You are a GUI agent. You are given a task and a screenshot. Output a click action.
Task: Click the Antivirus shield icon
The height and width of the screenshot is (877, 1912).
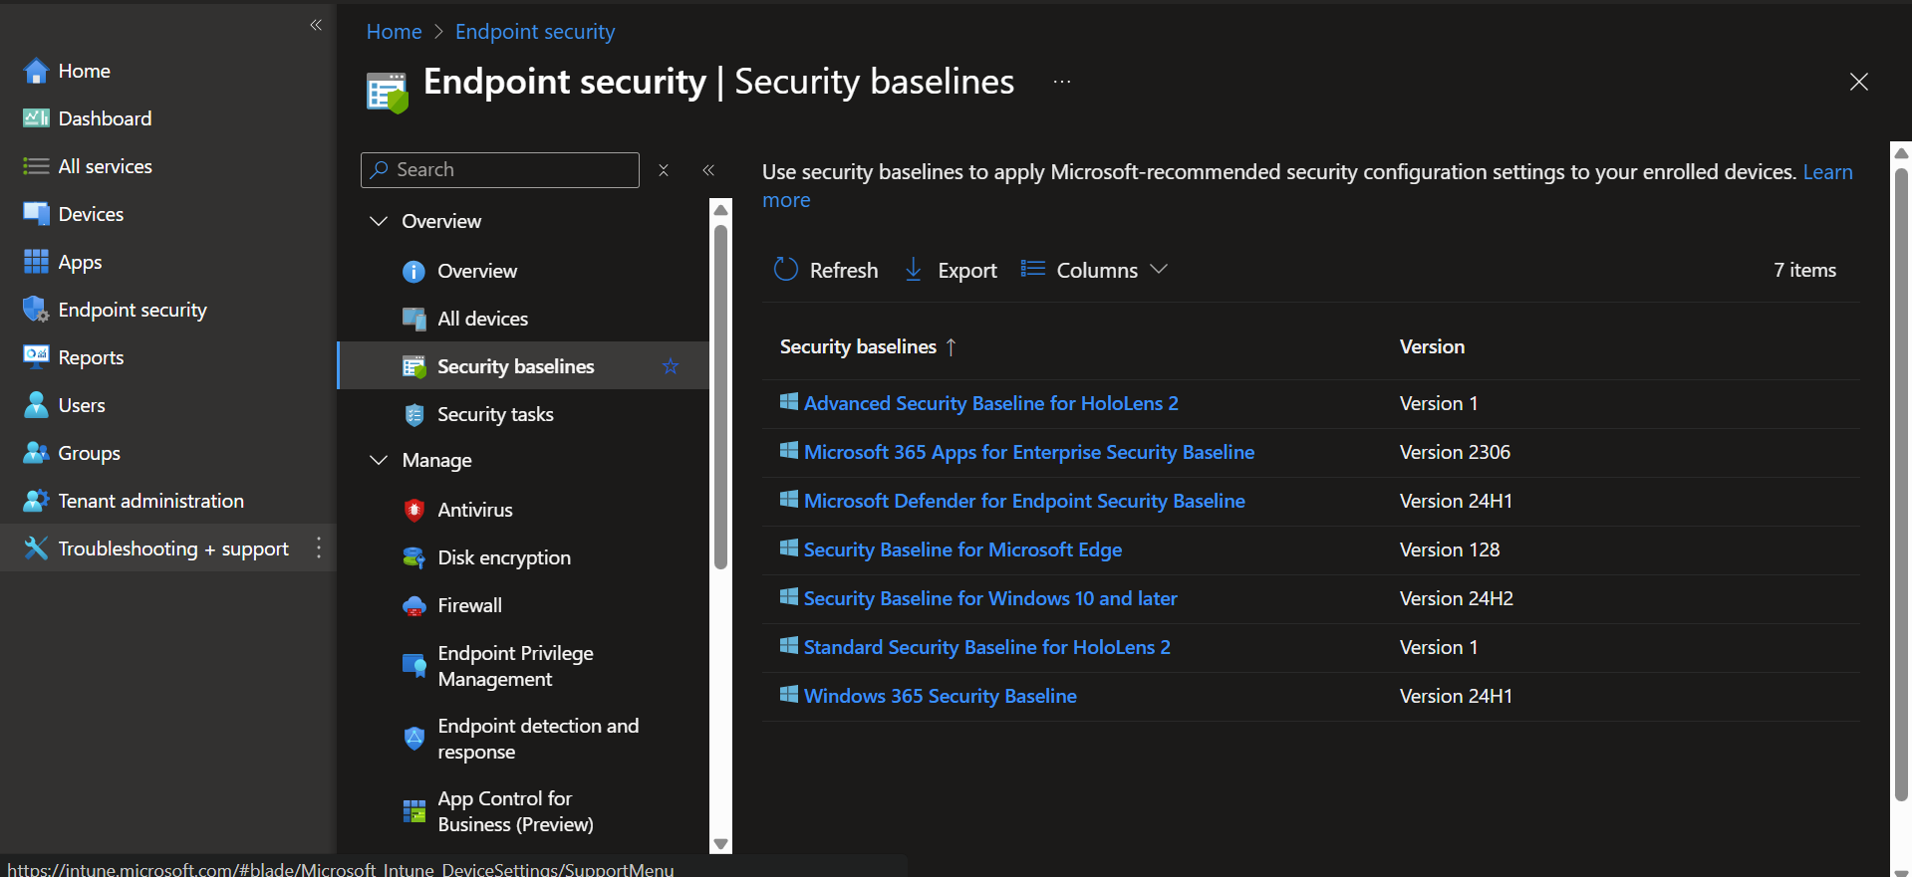414,510
